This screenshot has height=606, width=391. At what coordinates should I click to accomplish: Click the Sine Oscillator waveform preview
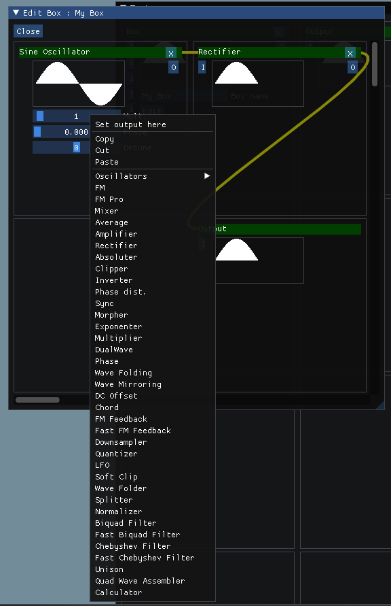(x=78, y=83)
